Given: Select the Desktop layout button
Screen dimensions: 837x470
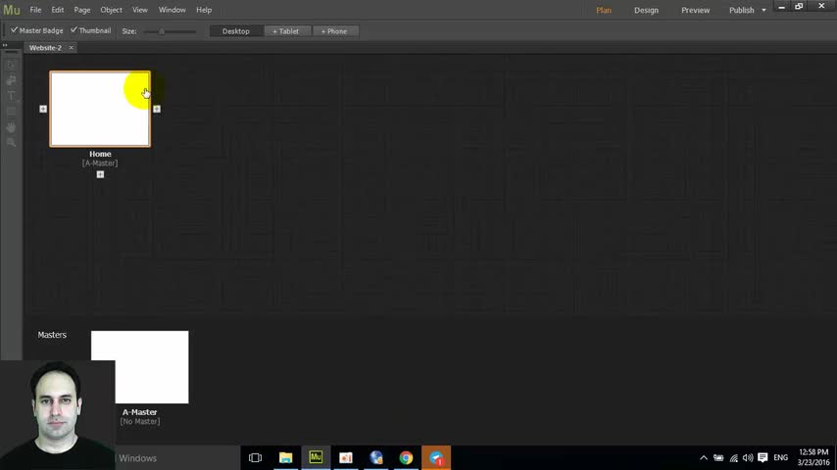Looking at the screenshot, I should click(x=236, y=31).
